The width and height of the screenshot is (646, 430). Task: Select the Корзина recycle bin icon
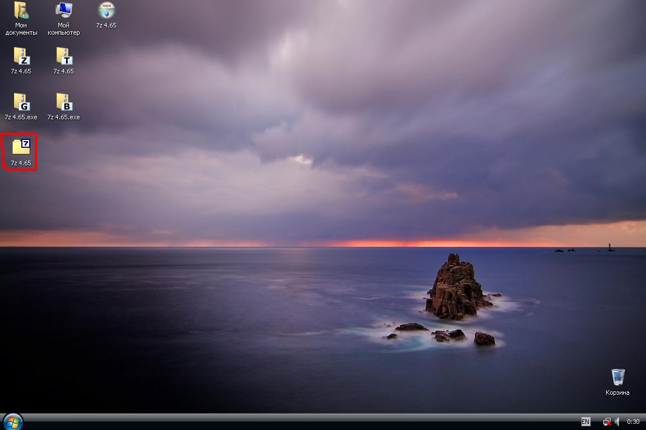617,377
